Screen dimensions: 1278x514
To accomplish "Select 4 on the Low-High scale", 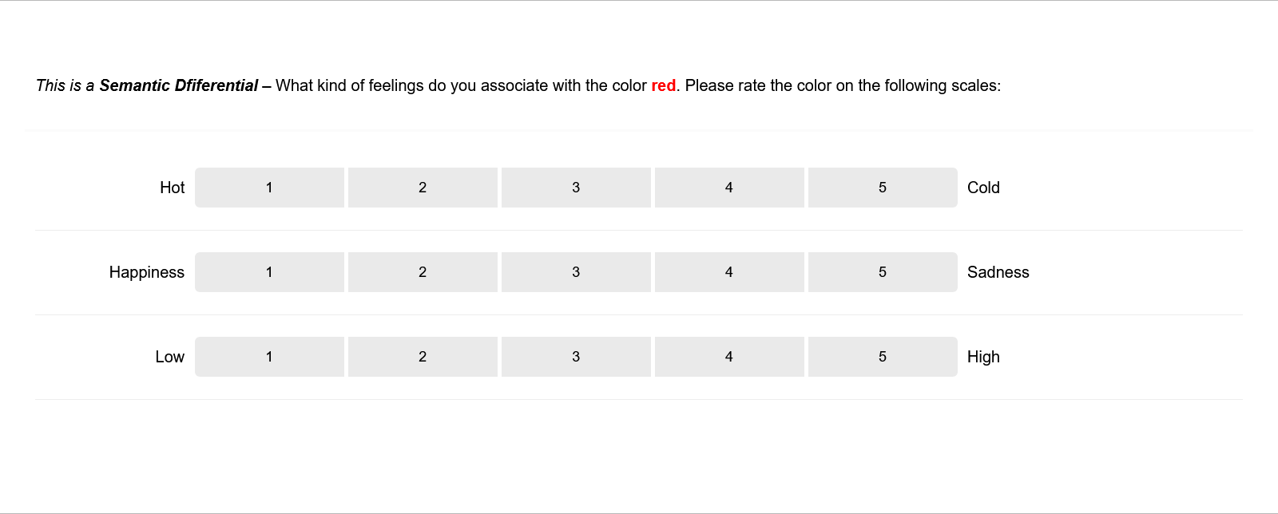I will (x=729, y=357).
